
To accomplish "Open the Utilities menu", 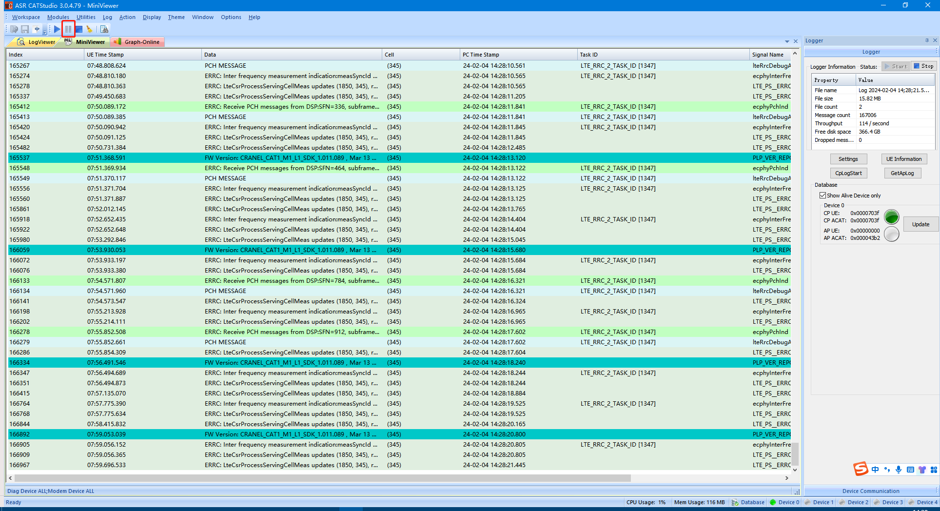I will pos(86,17).
